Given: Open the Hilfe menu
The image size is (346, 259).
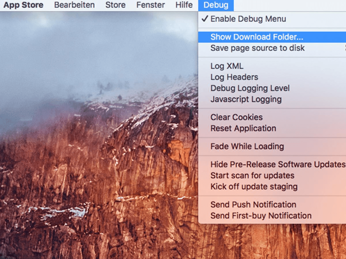Looking at the screenshot, I should [x=184, y=5].
